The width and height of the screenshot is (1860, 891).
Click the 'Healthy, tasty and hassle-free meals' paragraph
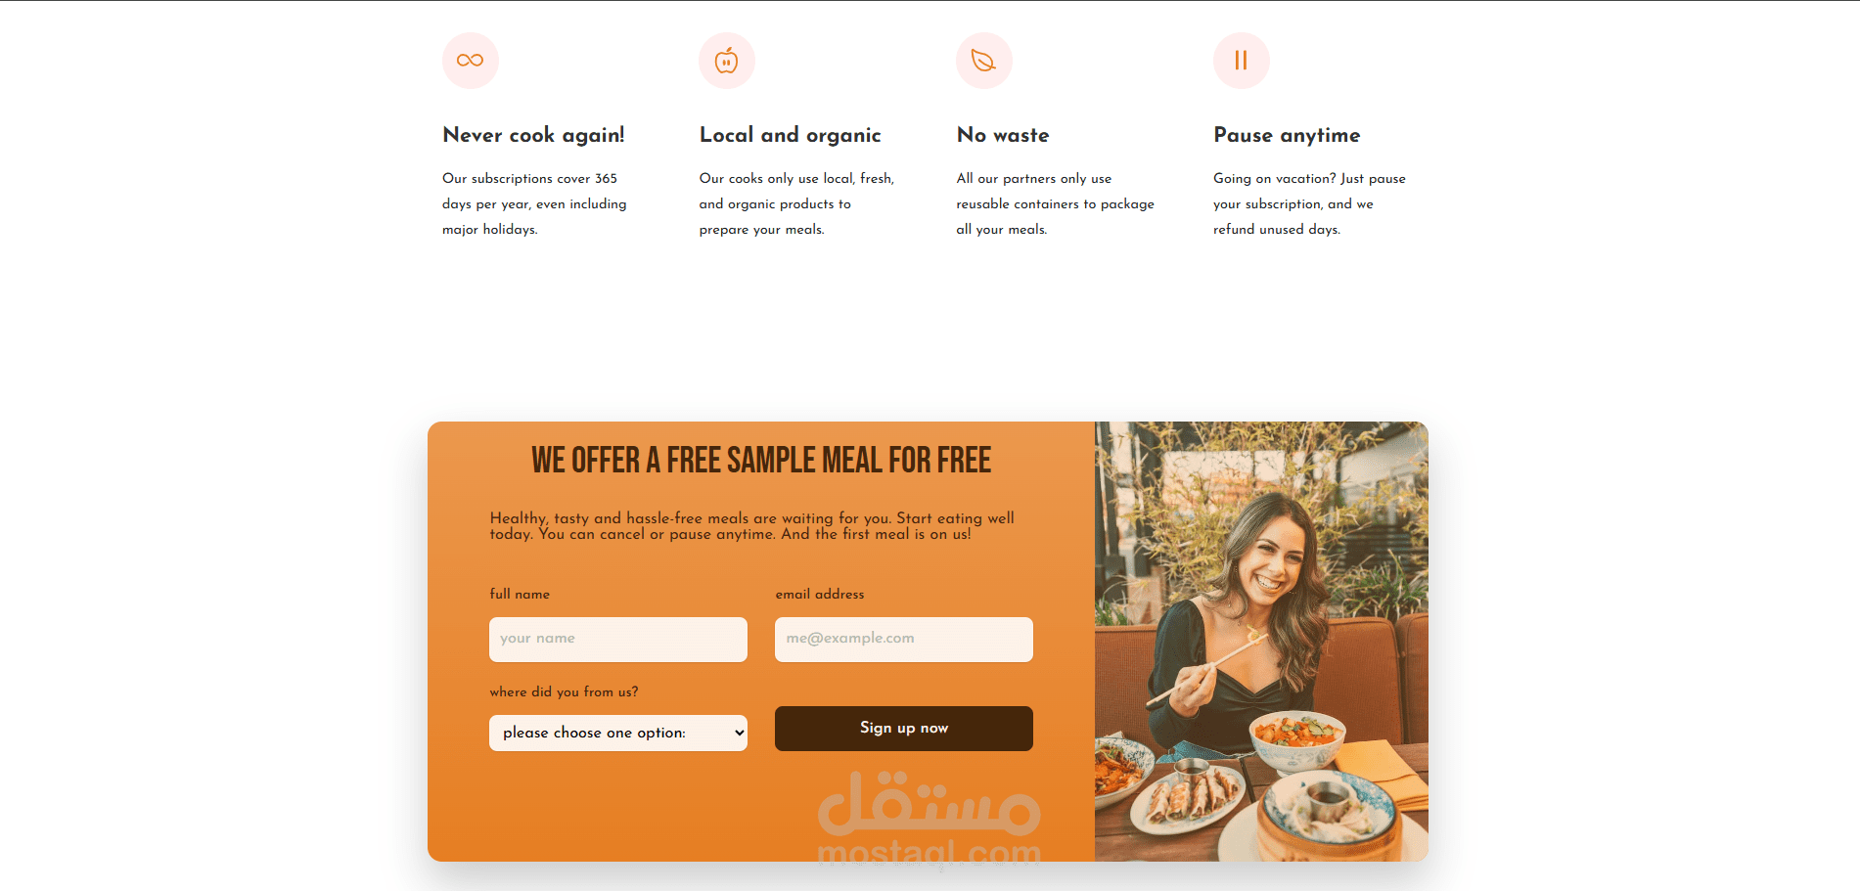pos(751,526)
